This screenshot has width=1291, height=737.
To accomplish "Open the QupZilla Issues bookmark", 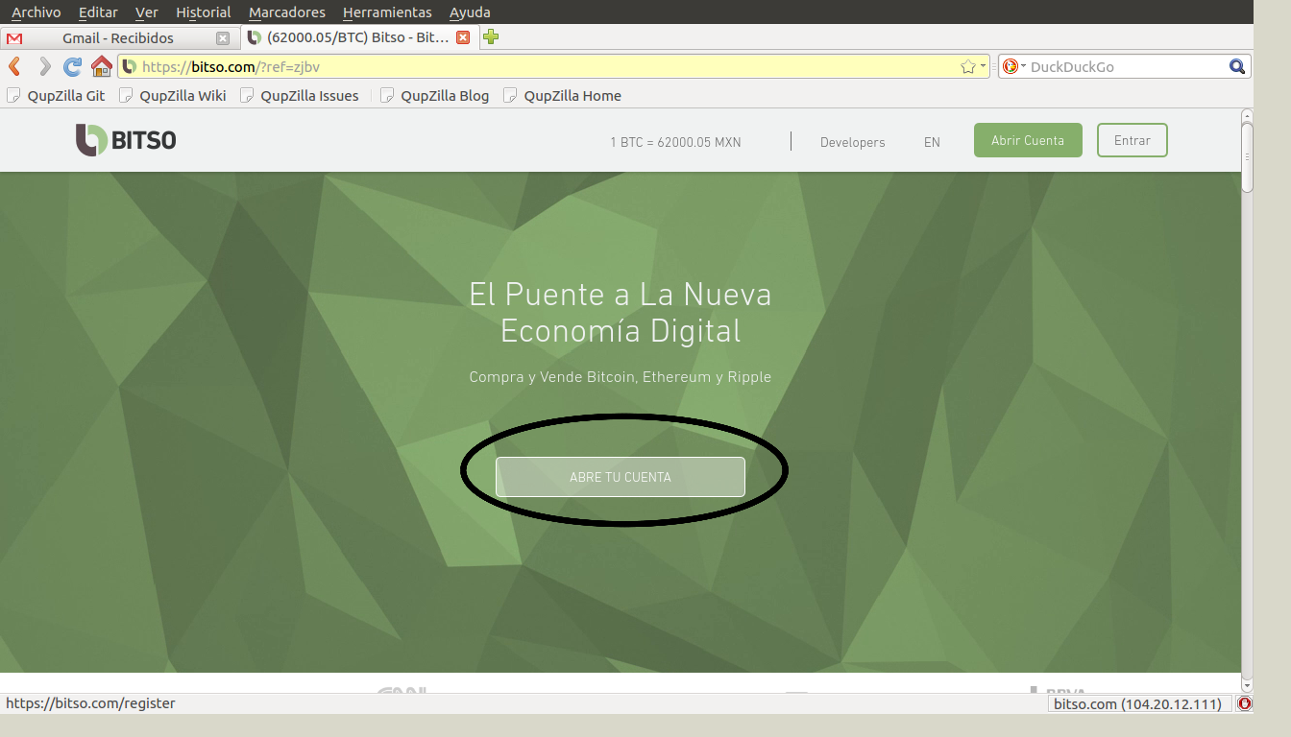I will (299, 96).
